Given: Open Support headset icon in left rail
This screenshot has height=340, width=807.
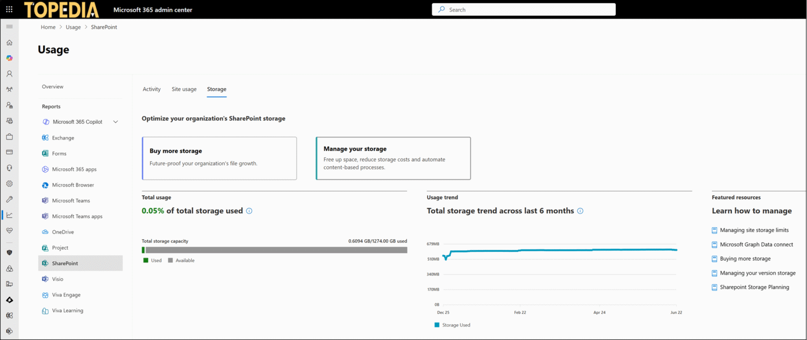Looking at the screenshot, I should pyautogui.click(x=9, y=168).
